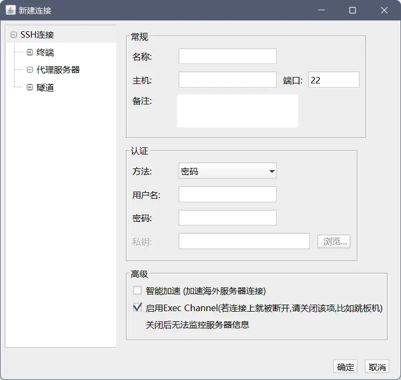Click the 隧道 node's expander icon
Viewport: 401px width, 380px height.
coord(30,87)
